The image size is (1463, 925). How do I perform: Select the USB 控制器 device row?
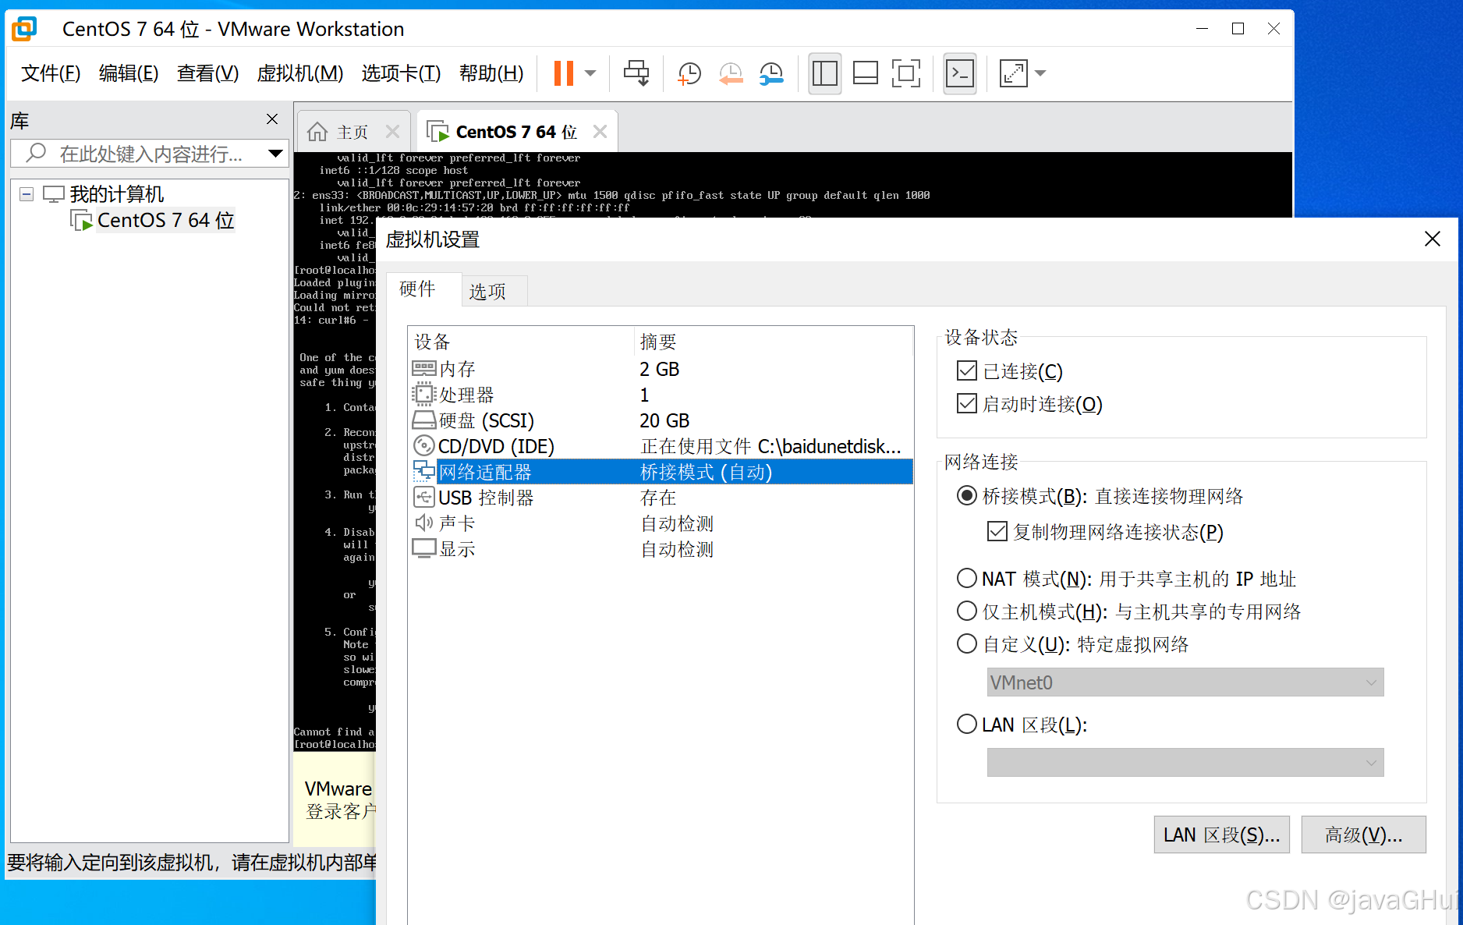click(661, 498)
